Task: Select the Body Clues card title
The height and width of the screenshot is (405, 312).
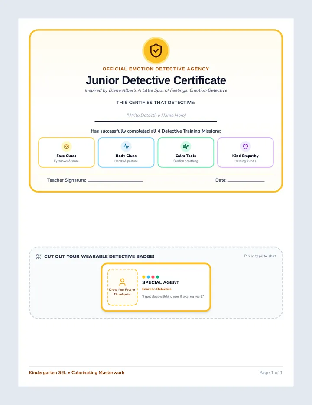Action: pos(126,156)
